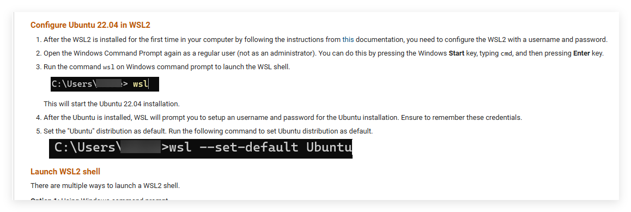Screen dimensions: 631x212
Task: Click the 'Launch WSL2 shell' heading
Action: [65, 172]
